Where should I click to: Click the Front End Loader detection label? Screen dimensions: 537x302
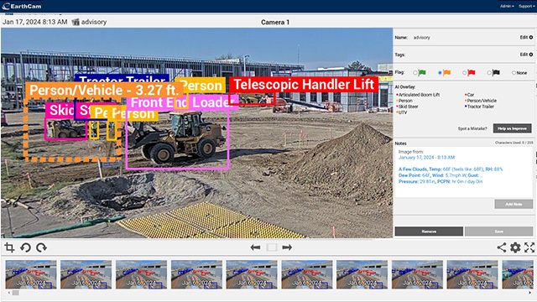183,102
